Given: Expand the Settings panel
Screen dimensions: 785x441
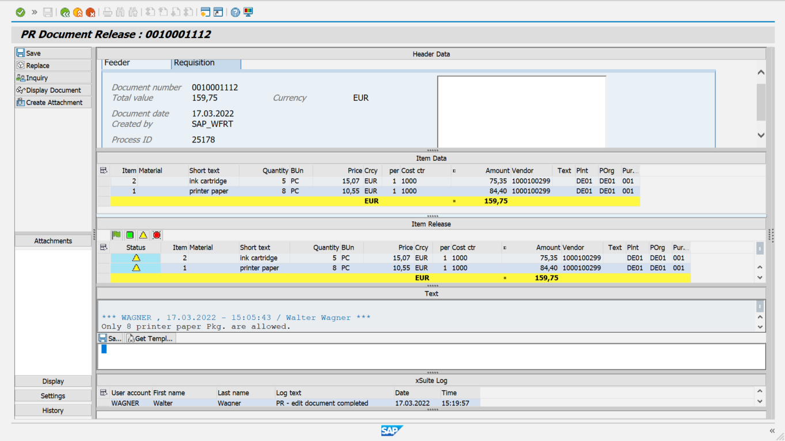Looking at the screenshot, I should [x=53, y=396].
